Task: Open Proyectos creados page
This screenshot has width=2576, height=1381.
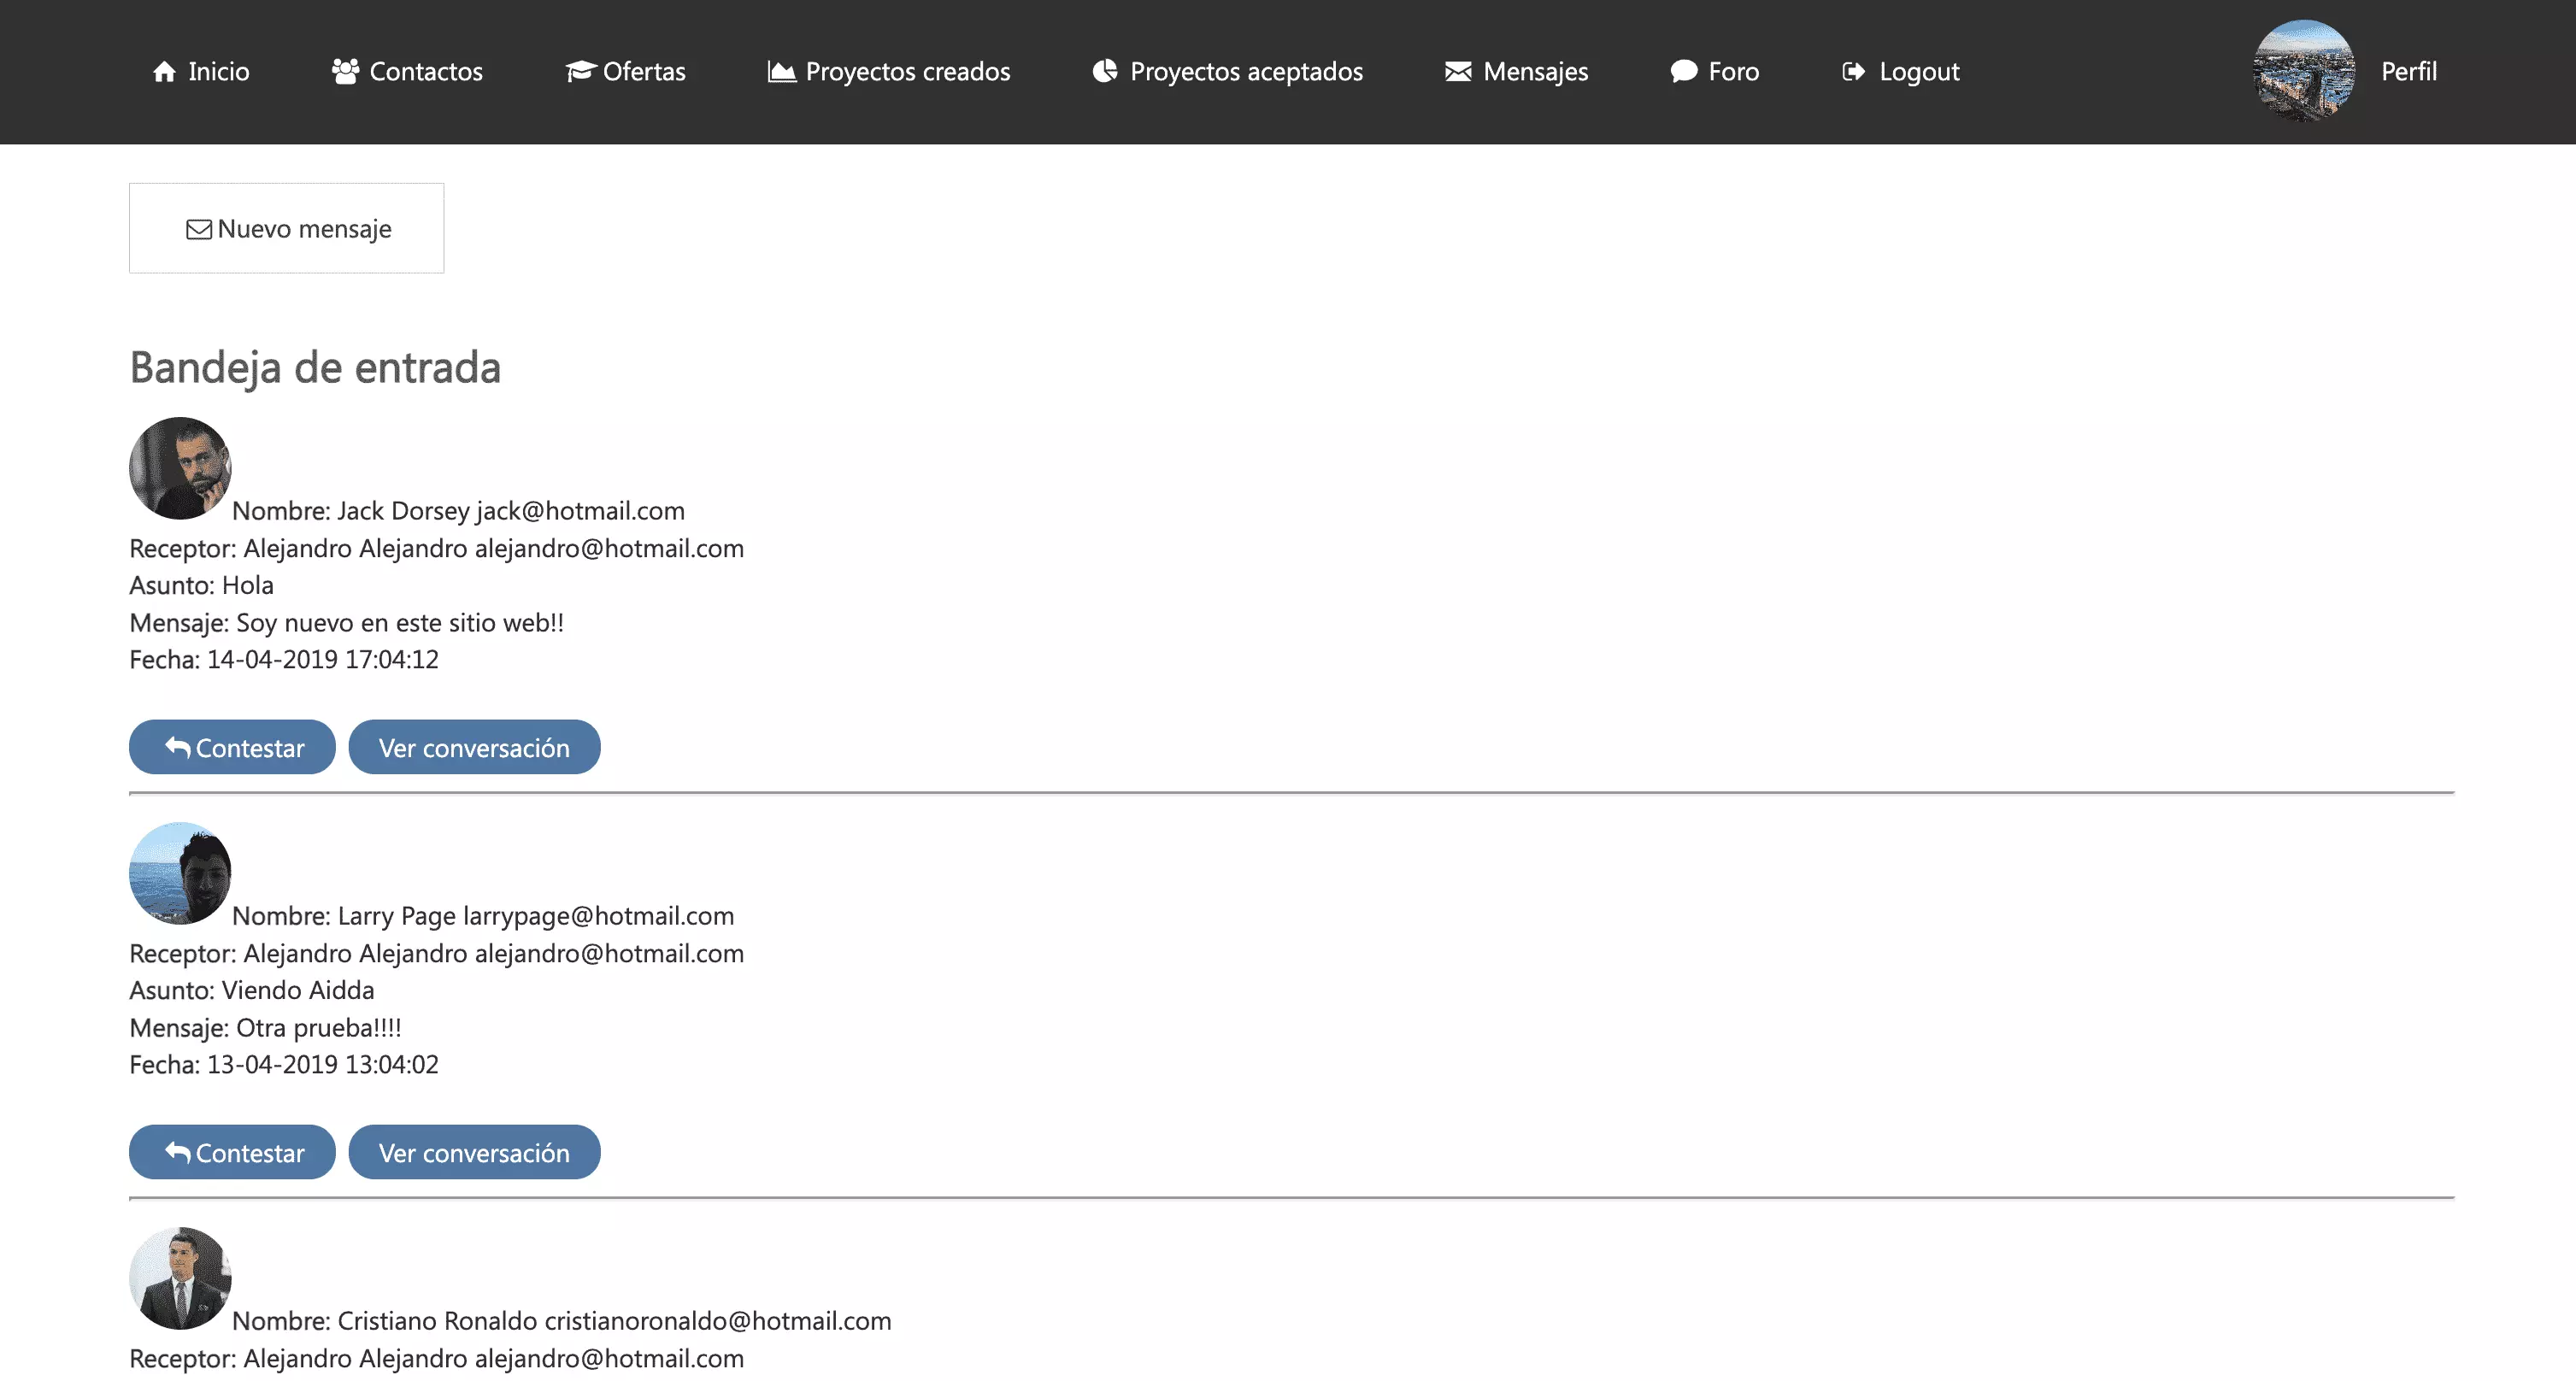Action: coord(889,71)
